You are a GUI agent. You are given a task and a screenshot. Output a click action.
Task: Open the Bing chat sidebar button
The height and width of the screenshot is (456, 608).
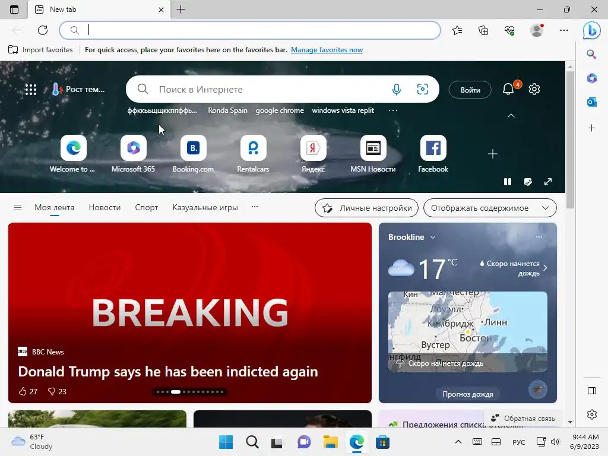(x=592, y=30)
